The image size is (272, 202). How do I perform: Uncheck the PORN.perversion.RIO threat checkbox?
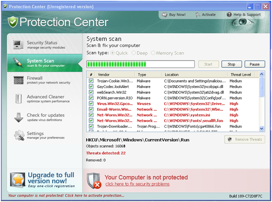point(91,98)
